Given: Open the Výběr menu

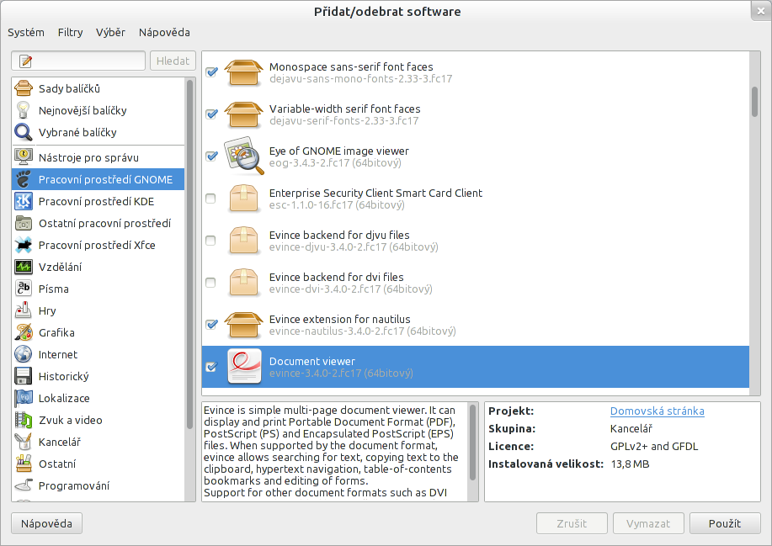Looking at the screenshot, I should [110, 32].
